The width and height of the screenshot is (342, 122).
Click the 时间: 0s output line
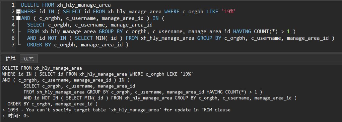(x=16, y=116)
